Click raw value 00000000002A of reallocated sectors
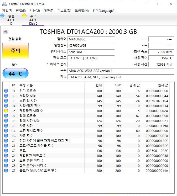Viewport: 177px width, 196px height. [x=157, y=111]
